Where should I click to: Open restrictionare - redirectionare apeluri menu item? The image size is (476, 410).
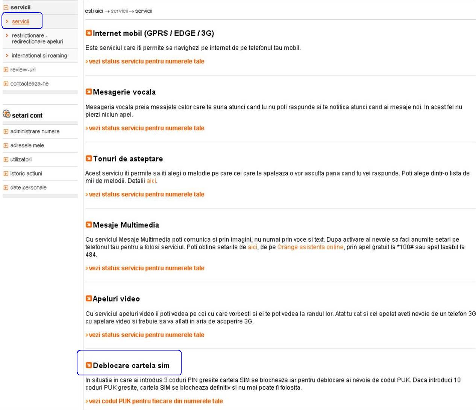pyautogui.click(x=37, y=38)
